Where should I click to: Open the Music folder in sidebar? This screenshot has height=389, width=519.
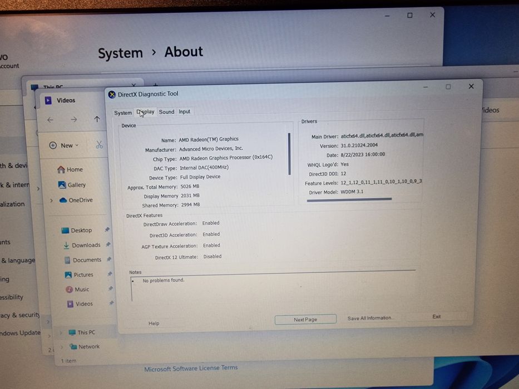point(77,290)
